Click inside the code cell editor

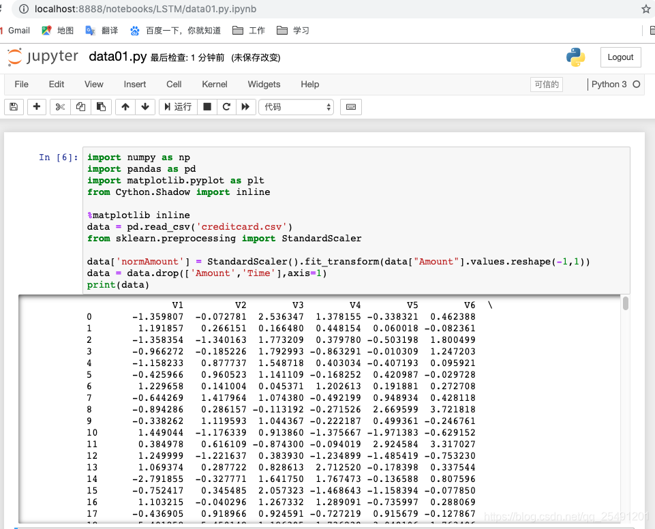tap(356, 221)
